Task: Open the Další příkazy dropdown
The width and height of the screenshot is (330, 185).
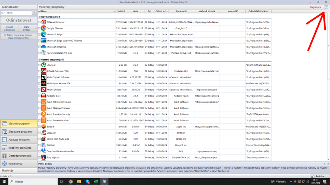Action: (x=28, y=29)
